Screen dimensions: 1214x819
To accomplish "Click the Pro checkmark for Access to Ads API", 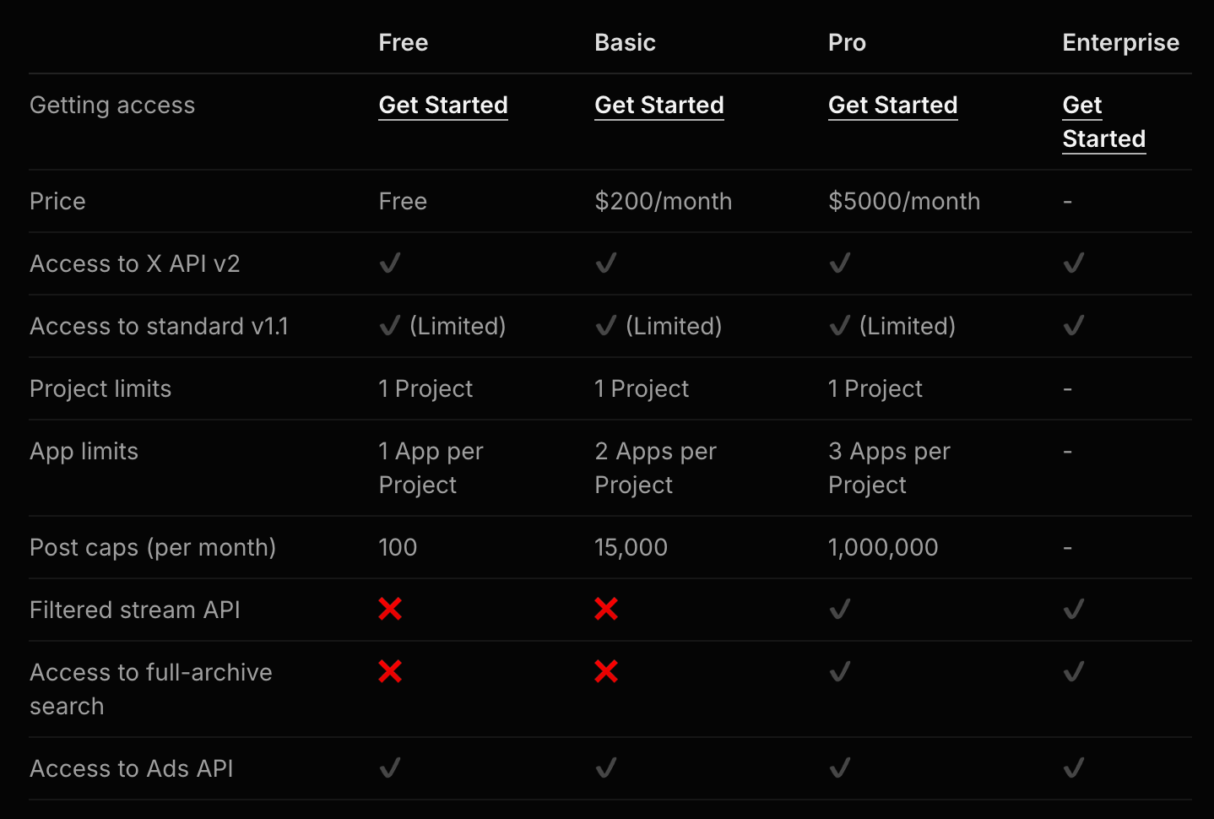I will tap(839, 768).
